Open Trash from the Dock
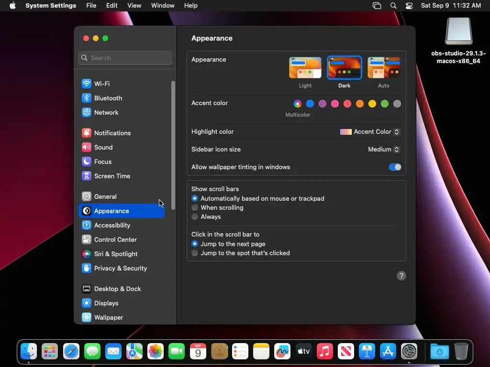Screen dimensions: 490x367 pos(461,351)
